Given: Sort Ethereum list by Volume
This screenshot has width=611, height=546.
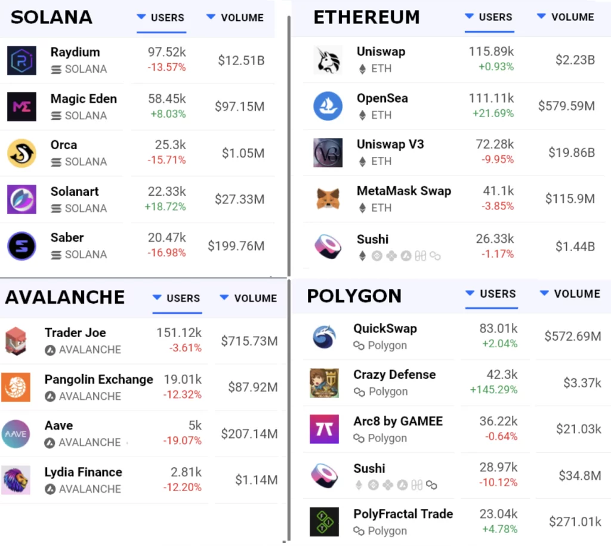Looking at the screenshot, I should pyautogui.click(x=566, y=17).
